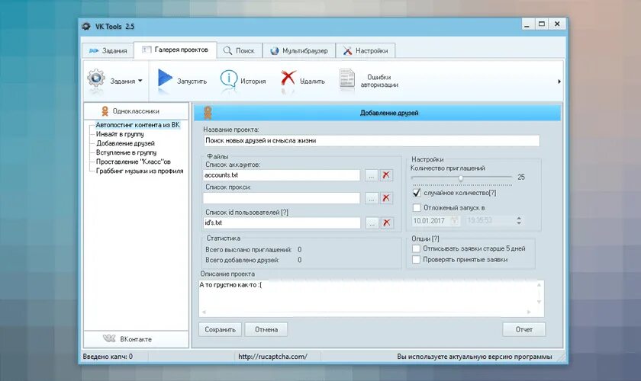
Task: Open the Отчет report button
Action: 524,329
